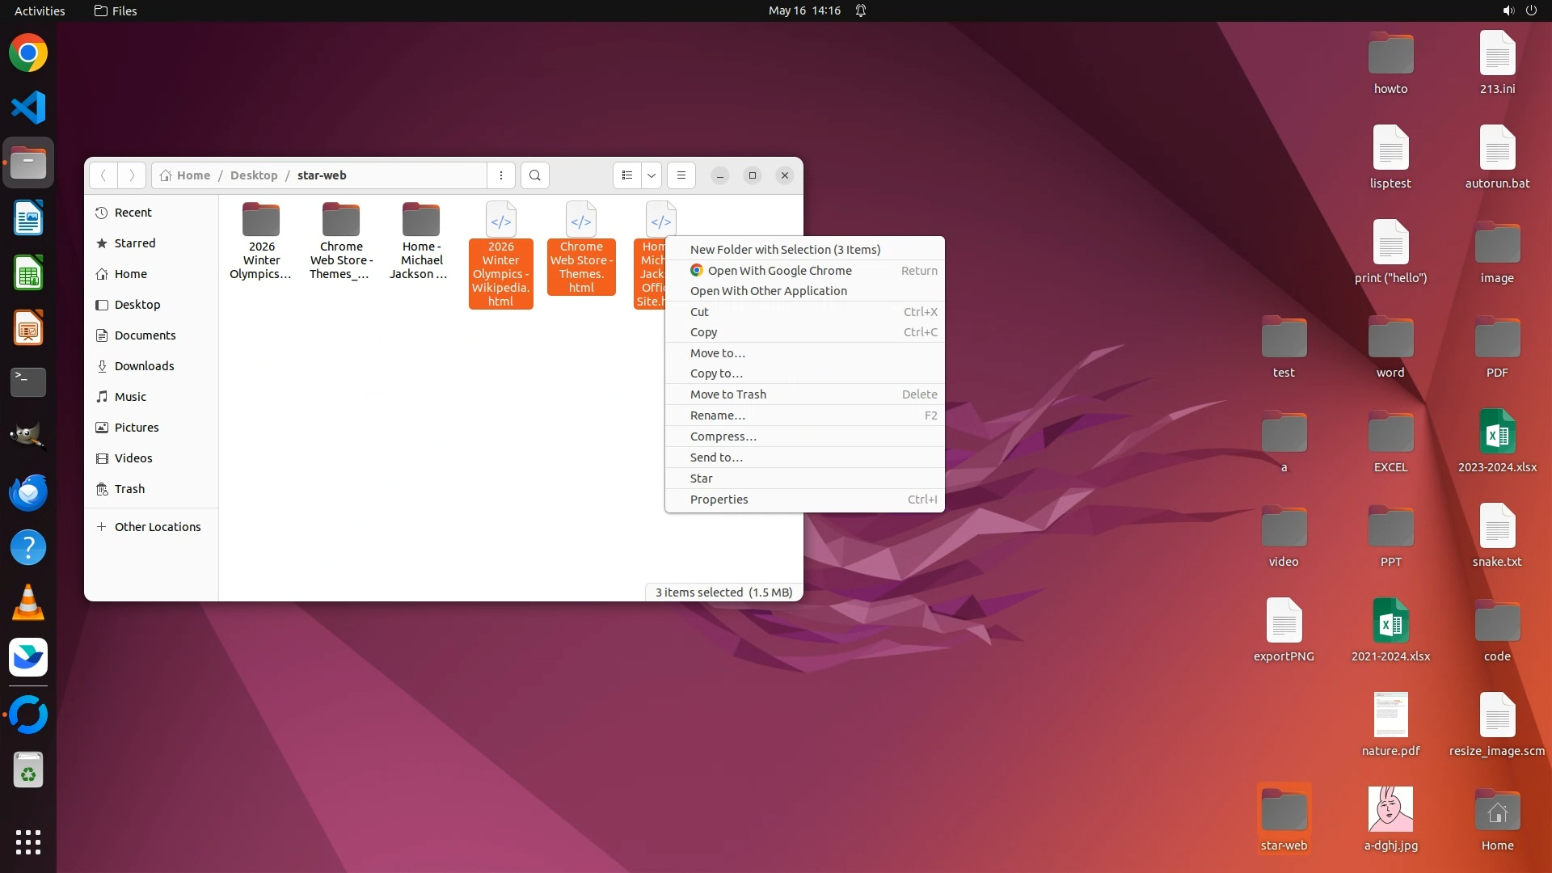Viewport: 1552px width, 873px height.
Task: Launch Visual Studio Code from dock
Action: tap(28, 108)
